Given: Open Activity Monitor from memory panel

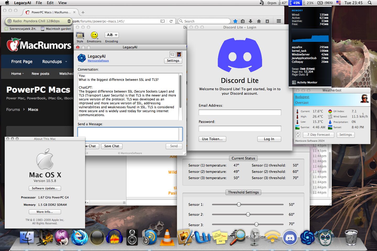Looking at the screenshot, I should [x=304, y=82].
